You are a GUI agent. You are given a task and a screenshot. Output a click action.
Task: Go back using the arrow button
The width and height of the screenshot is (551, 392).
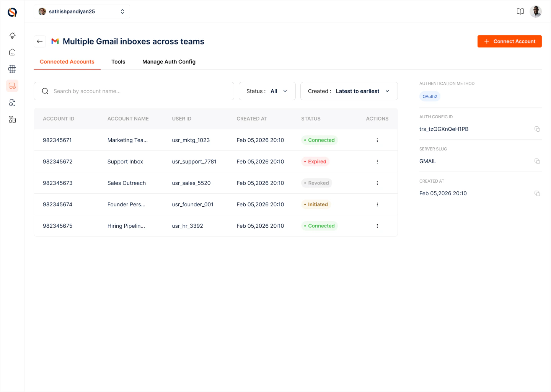click(x=40, y=41)
